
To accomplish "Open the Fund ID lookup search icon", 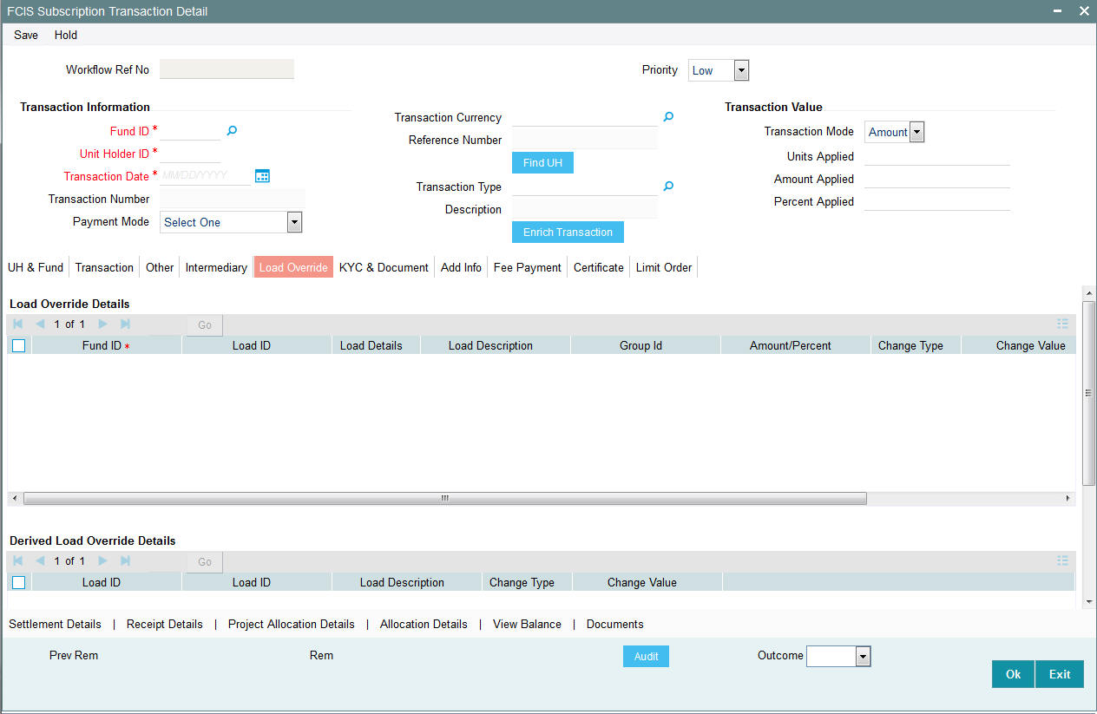I will pyautogui.click(x=232, y=131).
